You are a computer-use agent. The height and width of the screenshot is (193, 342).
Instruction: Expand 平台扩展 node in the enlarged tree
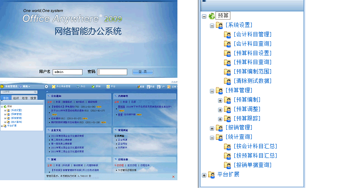point(204,175)
